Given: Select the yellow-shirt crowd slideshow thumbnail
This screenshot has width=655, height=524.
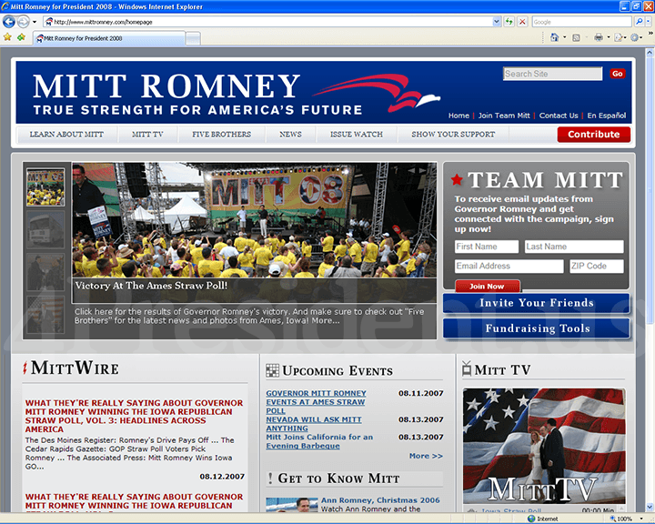Looking at the screenshot, I should point(45,187).
